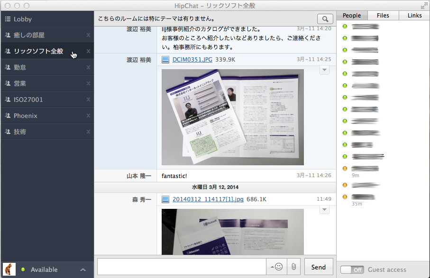Send the chat message

(x=319, y=267)
